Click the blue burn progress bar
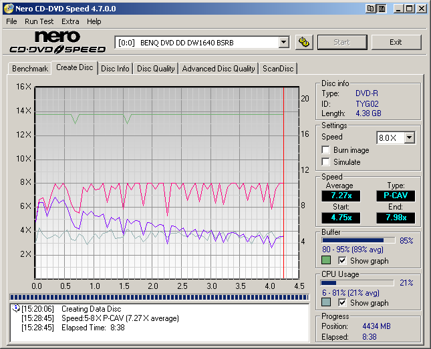Screen dimensions: 431x349 pos(159,297)
